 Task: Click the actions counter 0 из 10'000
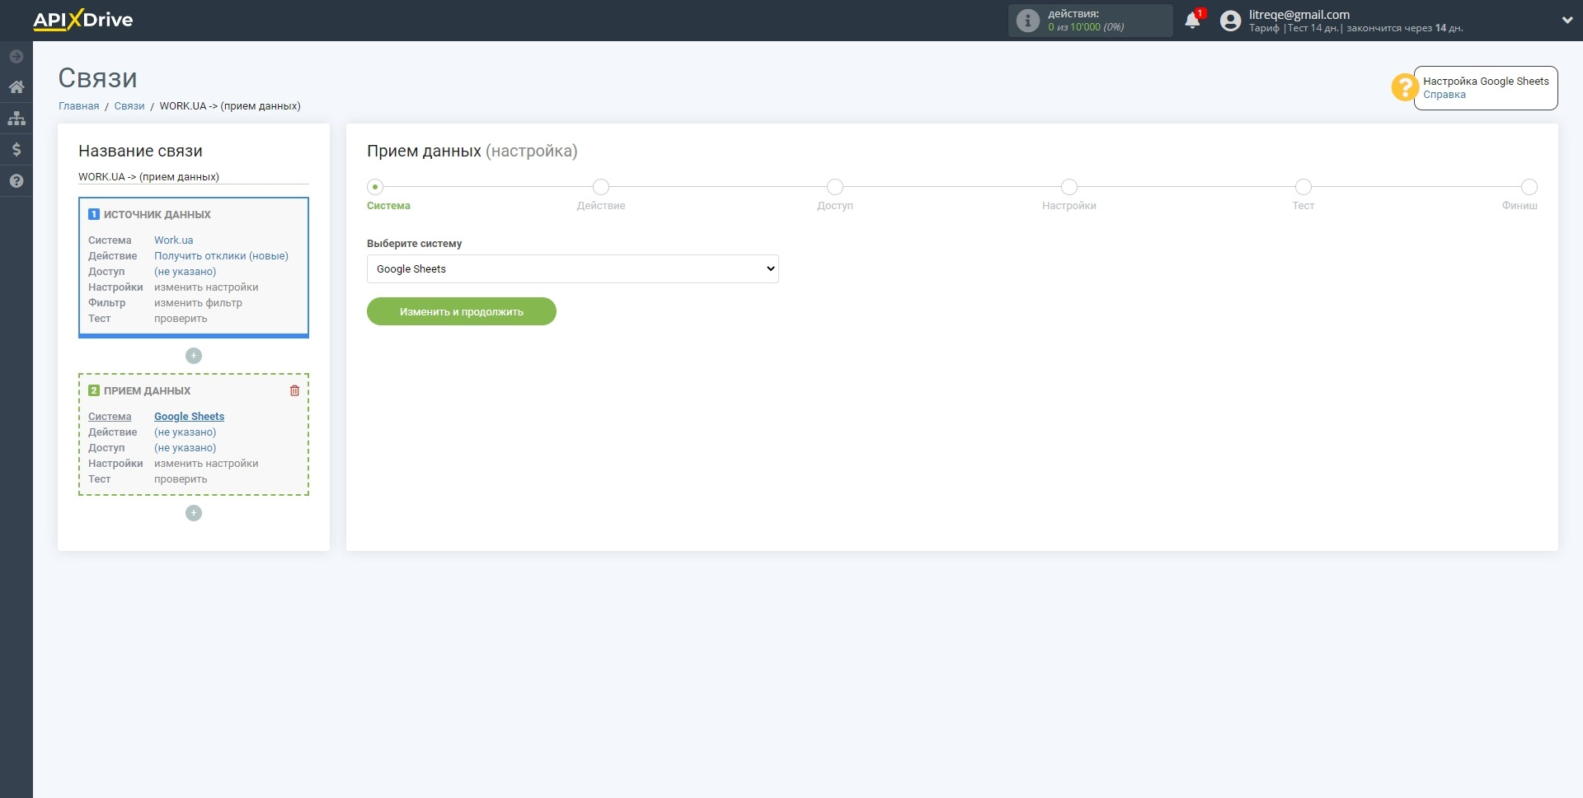click(x=1086, y=27)
